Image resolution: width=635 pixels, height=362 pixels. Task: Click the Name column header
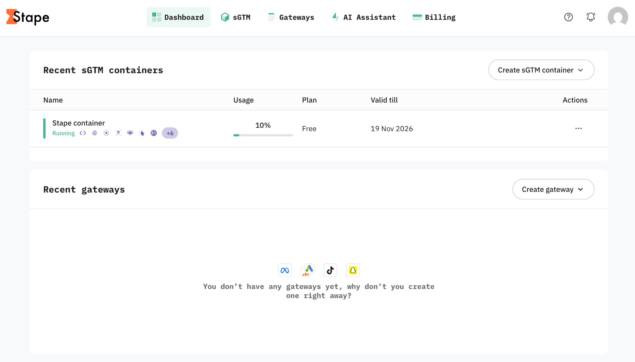[53, 100]
